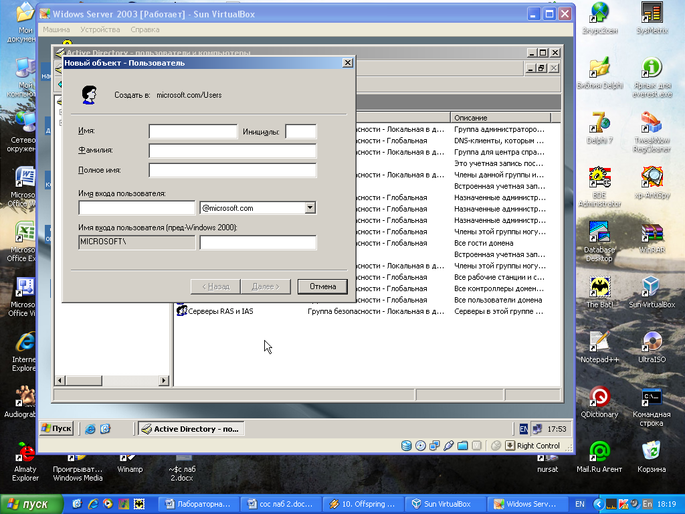The width and height of the screenshot is (685, 514).
Task: Click the pre-Windows 2000 logon name field
Action: (258, 242)
